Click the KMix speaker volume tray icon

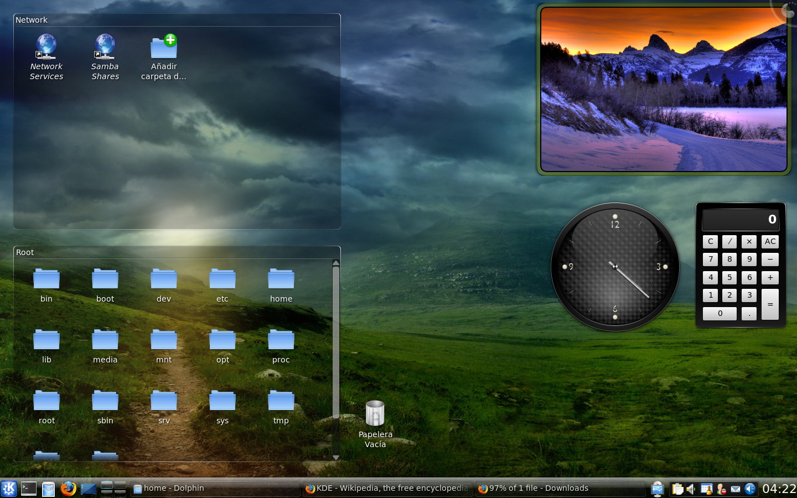point(691,489)
